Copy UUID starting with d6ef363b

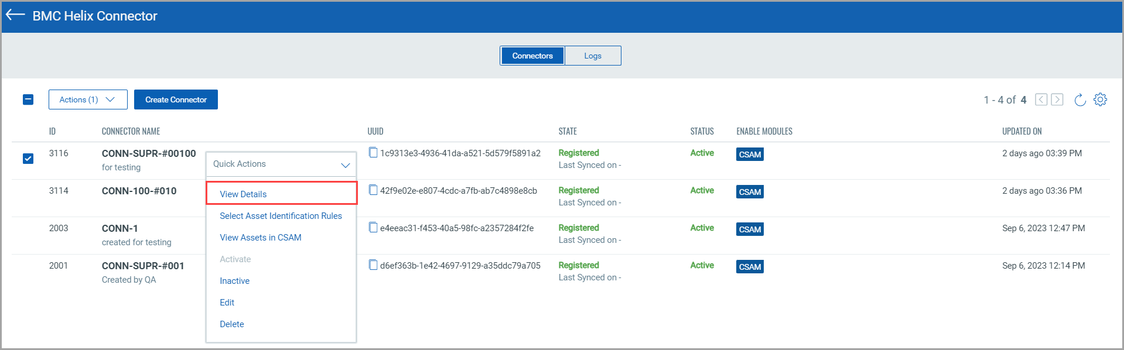[x=373, y=265]
